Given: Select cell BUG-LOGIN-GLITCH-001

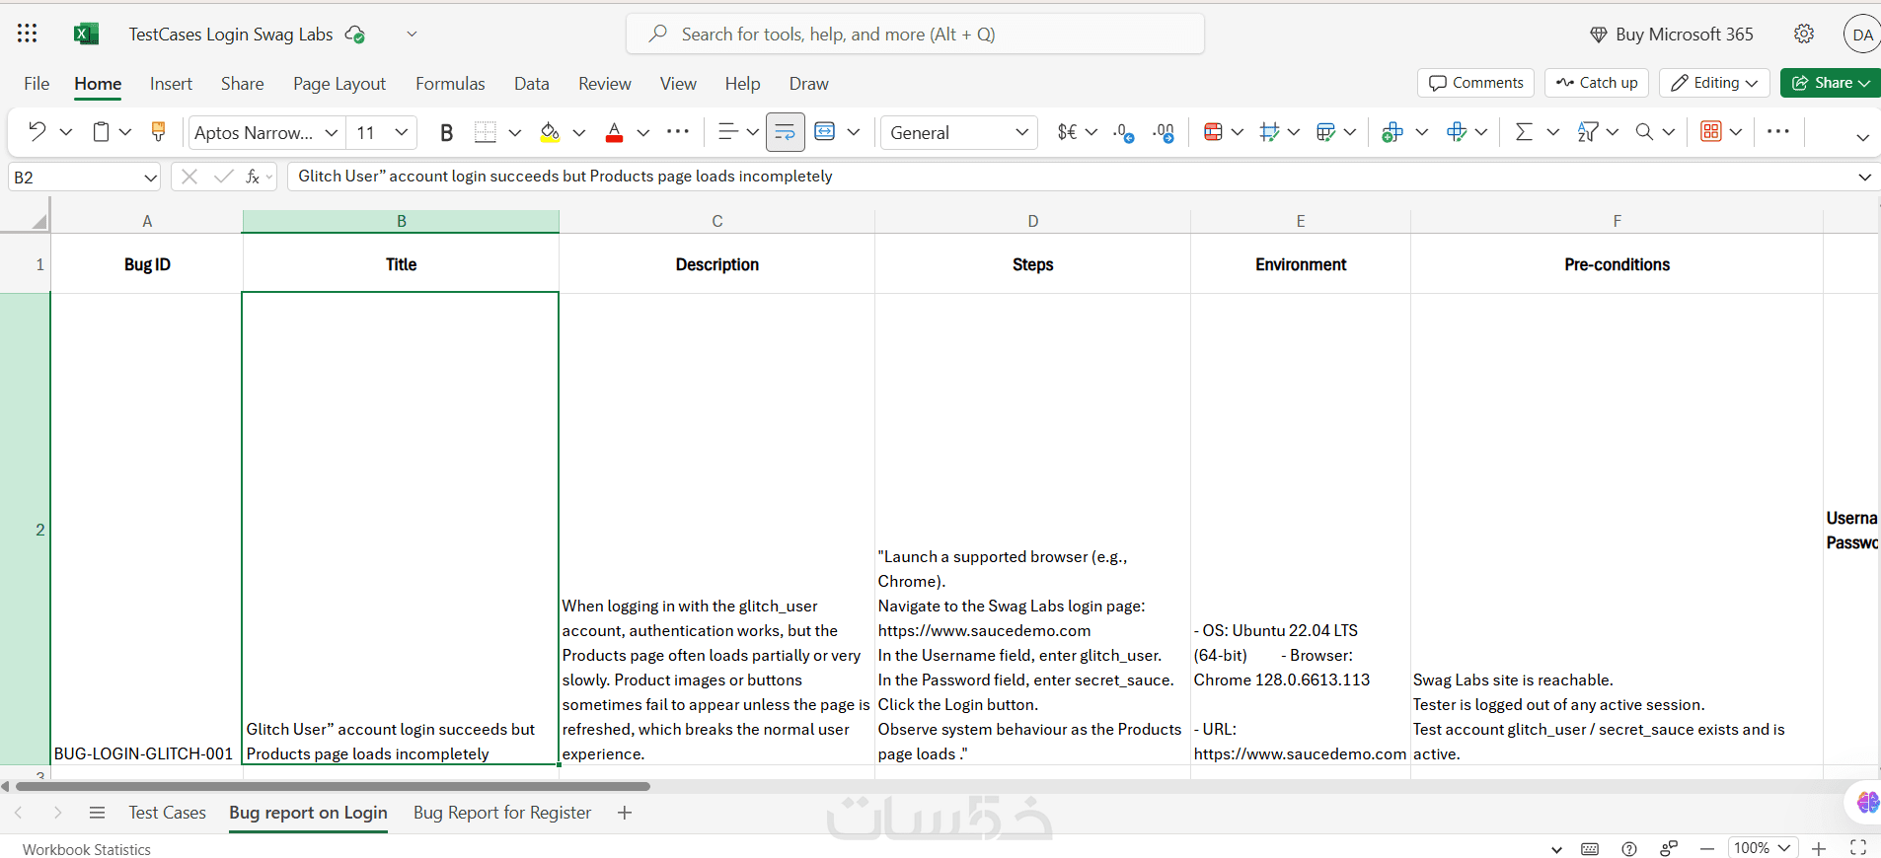Looking at the screenshot, I should [146, 529].
